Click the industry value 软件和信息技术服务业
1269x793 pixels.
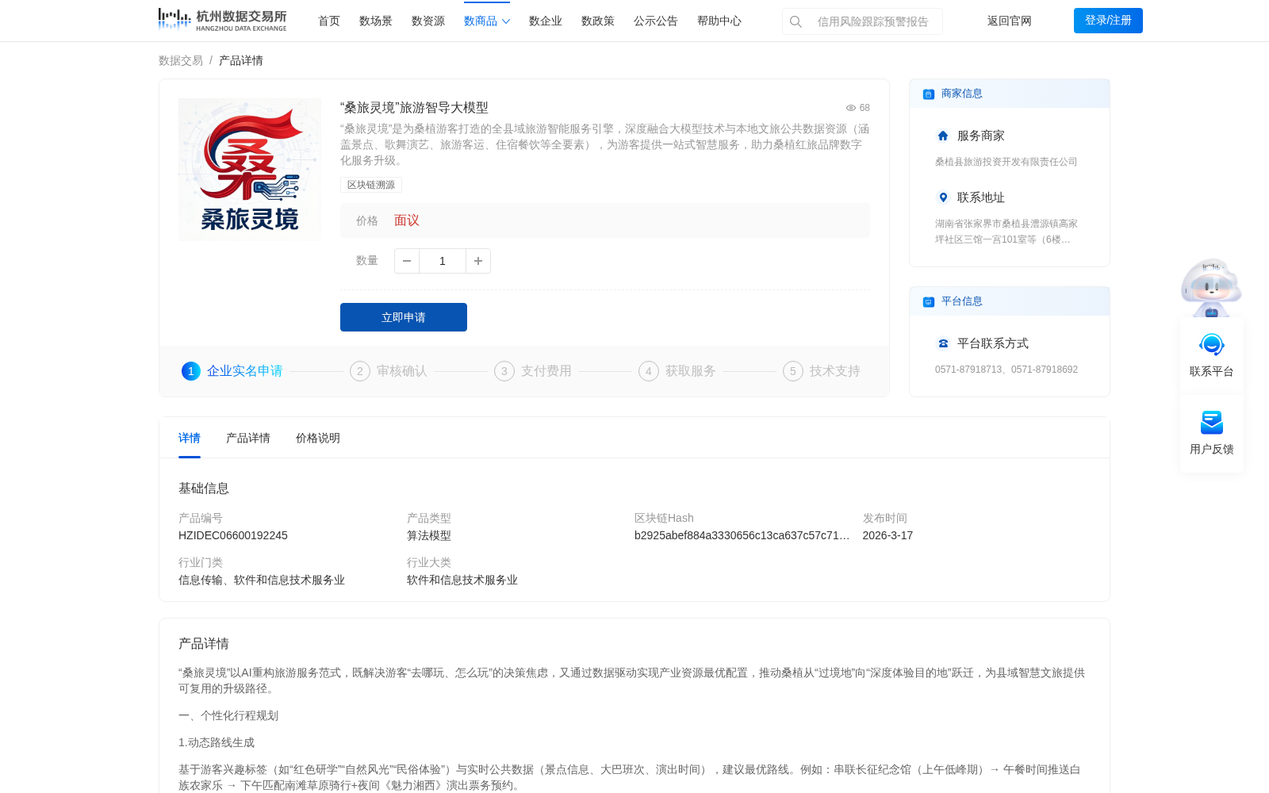tap(462, 580)
